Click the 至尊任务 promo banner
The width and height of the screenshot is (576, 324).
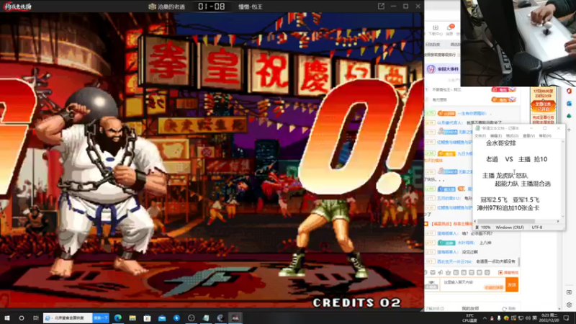543,106
